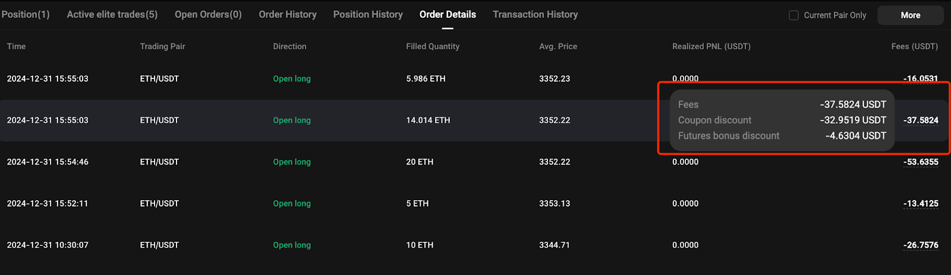The height and width of the screenshot is (275, 951).
Task: Switch to the Position(1) tab
Action: (x=26, y=14)
